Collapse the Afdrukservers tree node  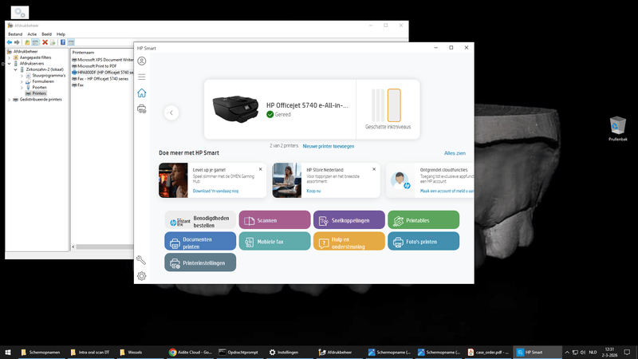(10, 64)
